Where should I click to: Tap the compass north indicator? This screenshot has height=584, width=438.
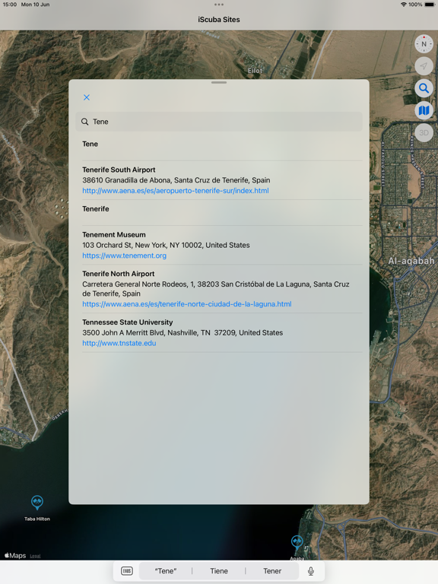coord(424,44)
